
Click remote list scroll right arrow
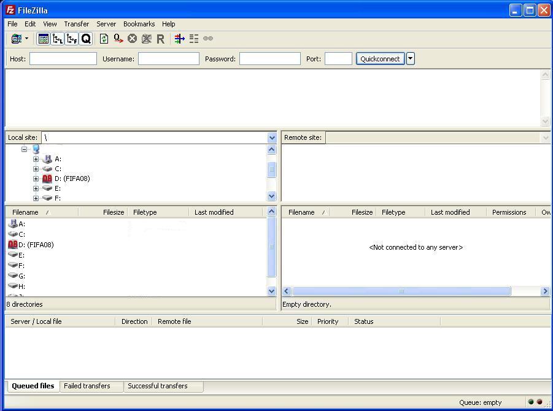coord(545,291)
